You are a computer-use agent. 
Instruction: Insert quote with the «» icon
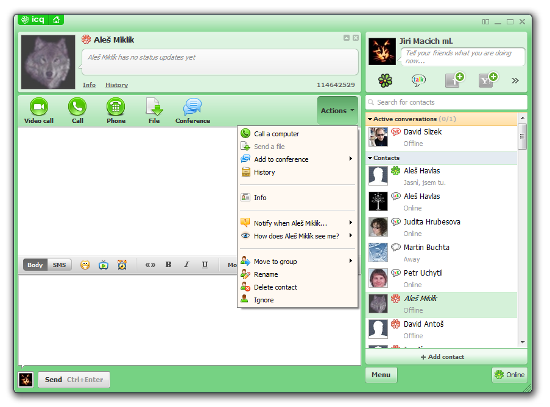(150, 265)
